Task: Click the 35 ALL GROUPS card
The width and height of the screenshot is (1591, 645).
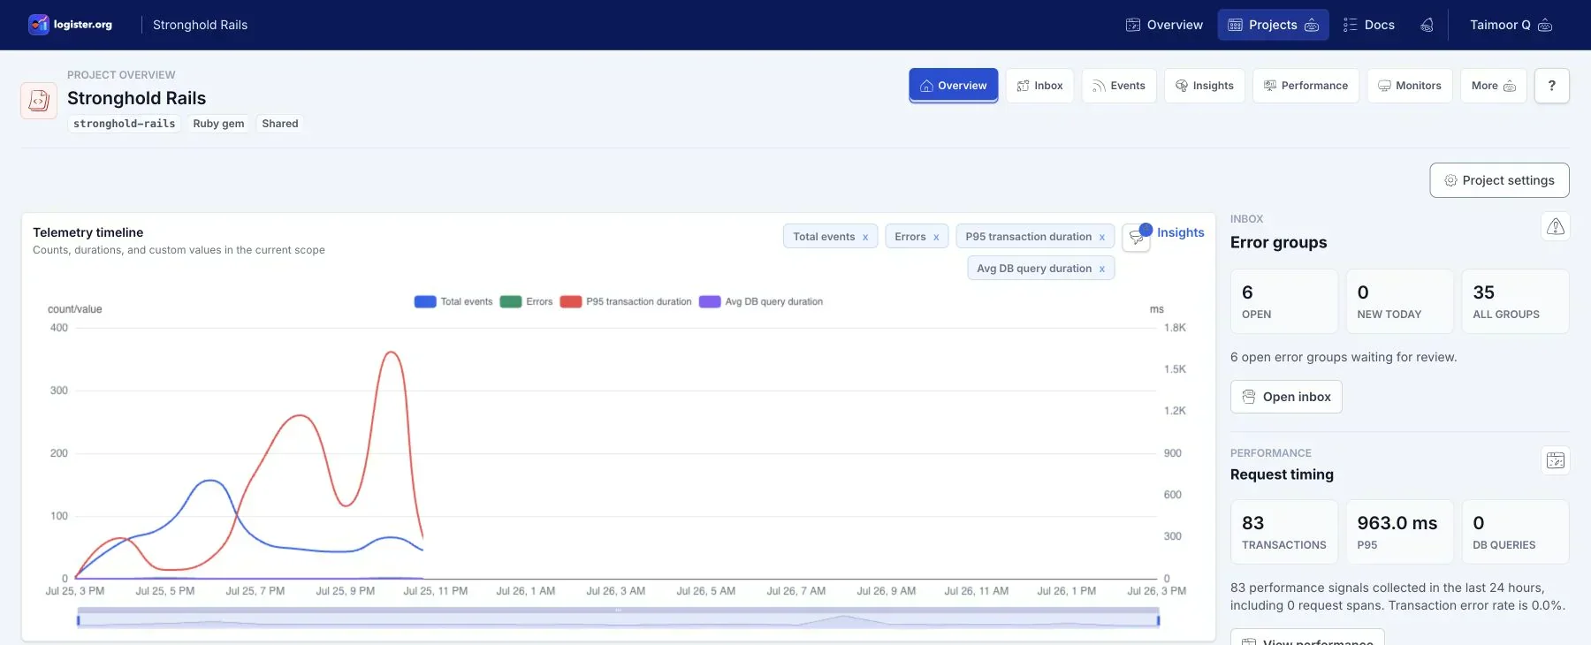Action: tap(1515, 301)
